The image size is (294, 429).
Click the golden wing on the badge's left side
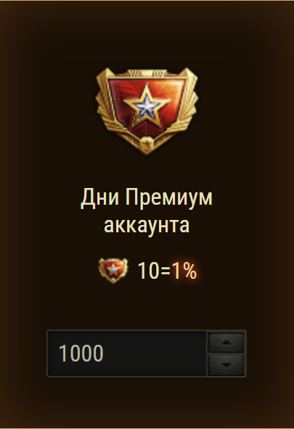tap(105, 108)
